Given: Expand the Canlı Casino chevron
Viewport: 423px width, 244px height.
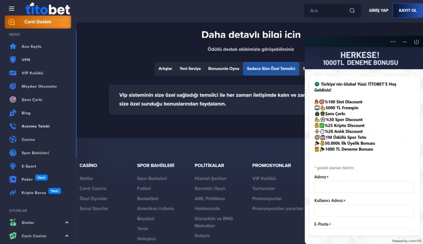Looking at the screenshot, I should (x=67, y=236).
